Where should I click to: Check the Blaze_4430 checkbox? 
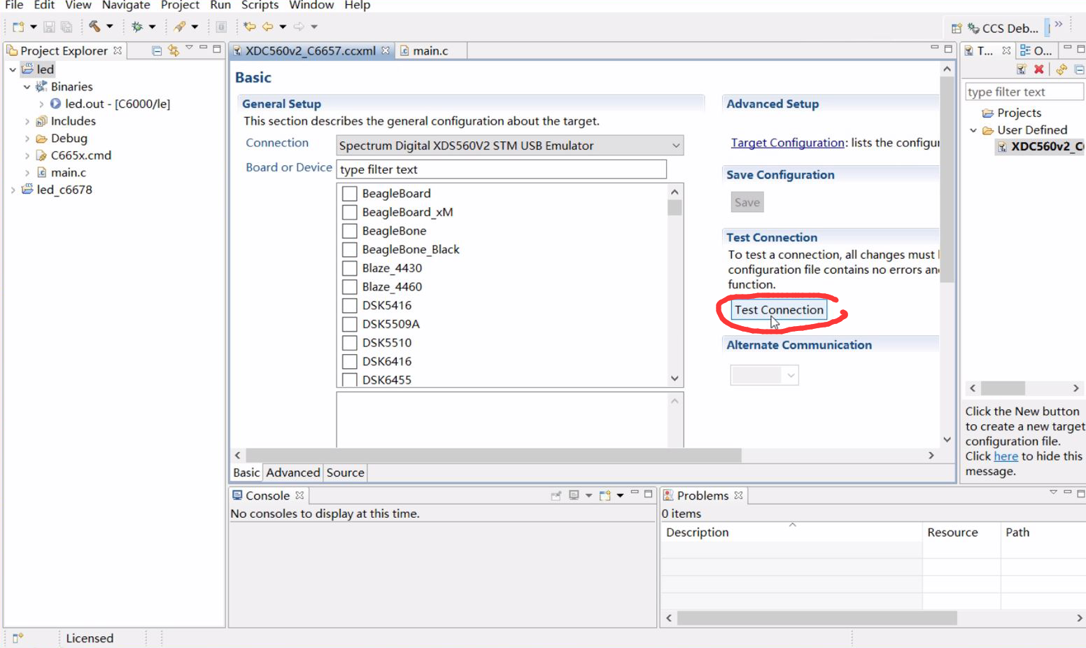point(350,268)
